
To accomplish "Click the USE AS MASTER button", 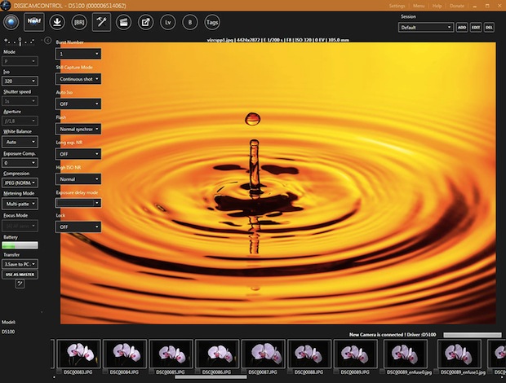I will 20,275.
